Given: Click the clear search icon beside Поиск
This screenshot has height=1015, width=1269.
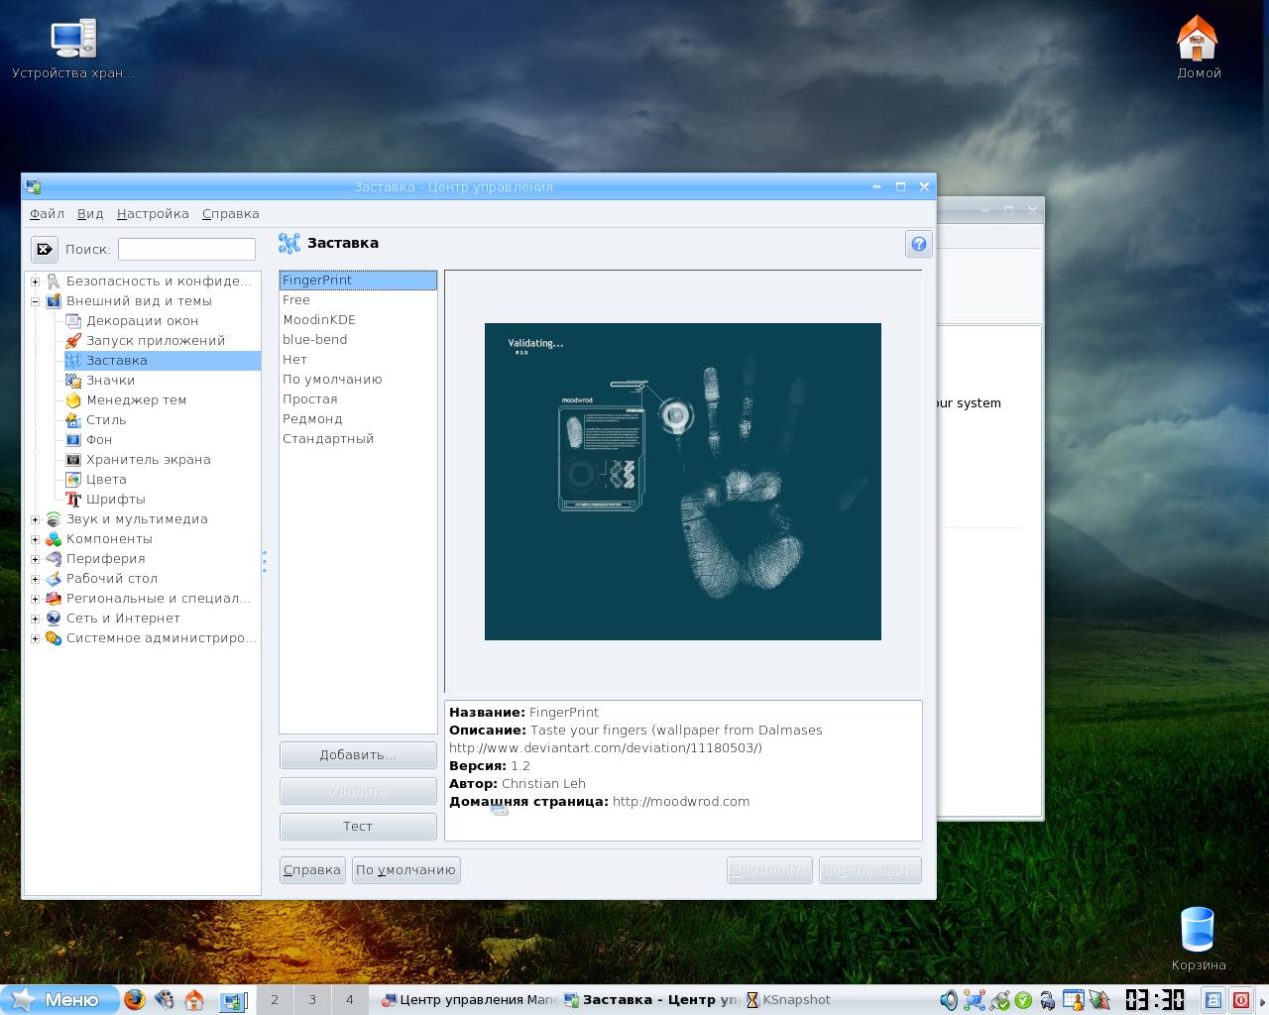Looking at the screenshot, I should point(44,249).
